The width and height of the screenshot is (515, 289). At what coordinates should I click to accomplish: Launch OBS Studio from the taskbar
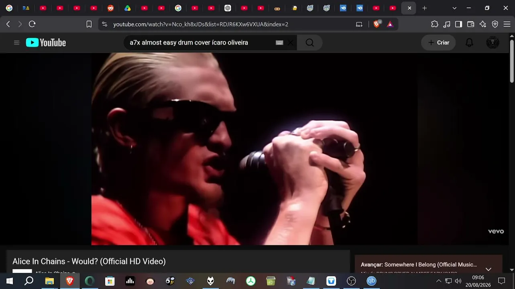(351, 281)
